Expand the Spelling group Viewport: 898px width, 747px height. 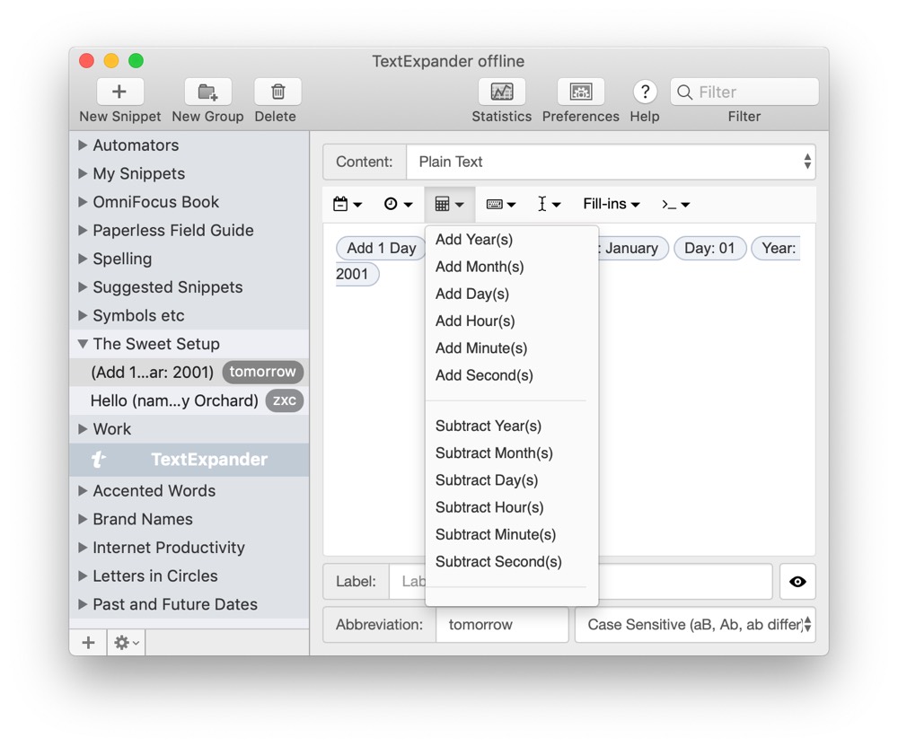click(x=83, y=259)
